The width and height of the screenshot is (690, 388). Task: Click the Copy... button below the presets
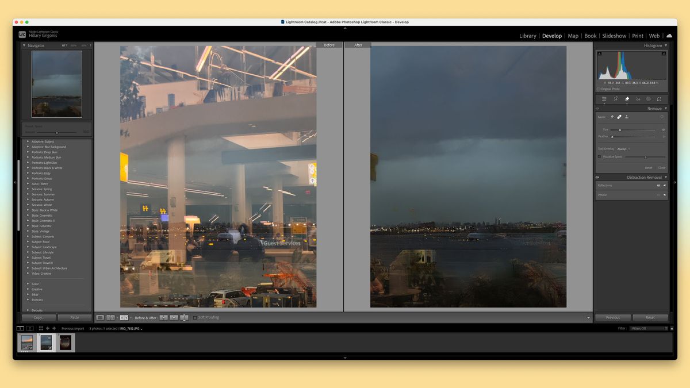click(37, 317)
